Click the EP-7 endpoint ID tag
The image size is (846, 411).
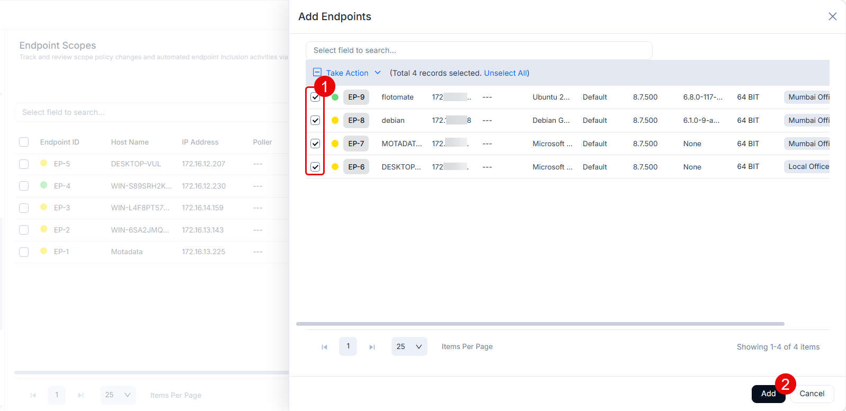[356, 144]
